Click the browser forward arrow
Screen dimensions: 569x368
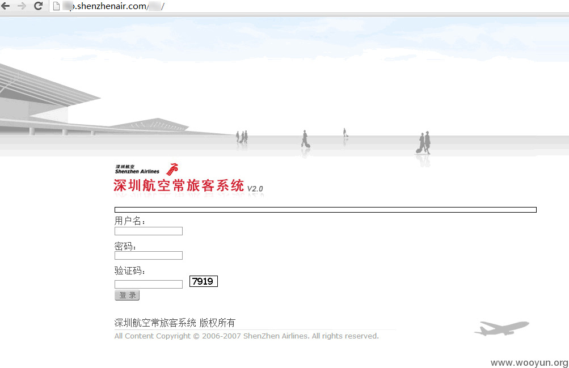pos(22,6)
